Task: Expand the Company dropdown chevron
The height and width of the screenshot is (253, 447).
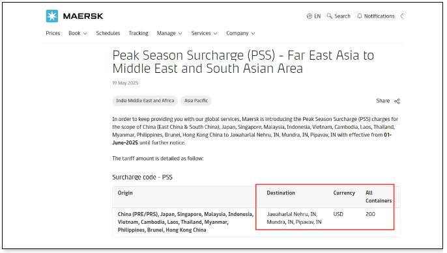Action: tap(253, 34)
